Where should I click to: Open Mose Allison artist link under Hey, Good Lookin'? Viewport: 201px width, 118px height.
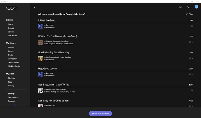click(x=50, y=76)
